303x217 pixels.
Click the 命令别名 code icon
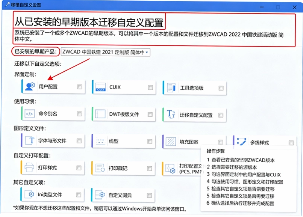pos(30,114)
